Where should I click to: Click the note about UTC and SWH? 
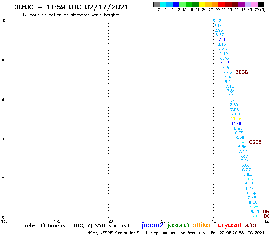(76, 225)
